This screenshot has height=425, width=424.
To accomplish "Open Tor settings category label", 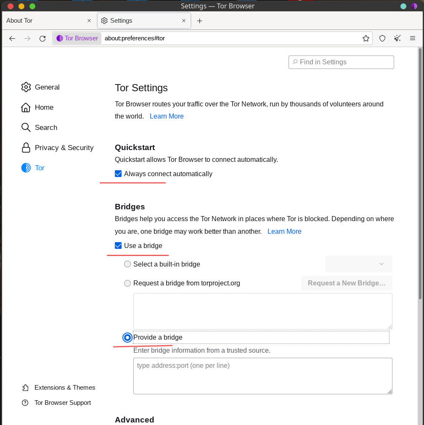I will point(40,168).
